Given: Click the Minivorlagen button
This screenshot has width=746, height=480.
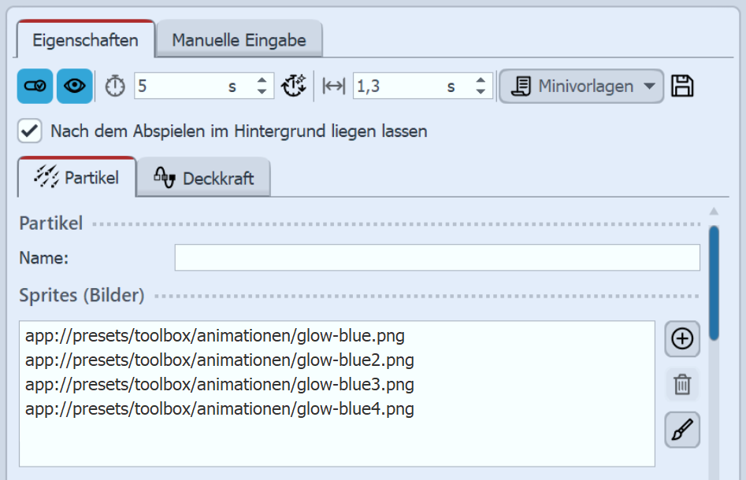Looking at the screenshot, I should point(581,86).
